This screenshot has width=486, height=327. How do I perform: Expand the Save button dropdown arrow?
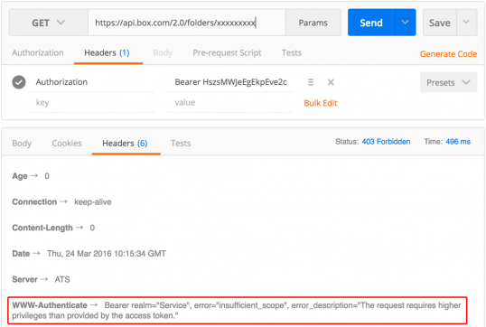pyautogui.click(x=466, y=23)
